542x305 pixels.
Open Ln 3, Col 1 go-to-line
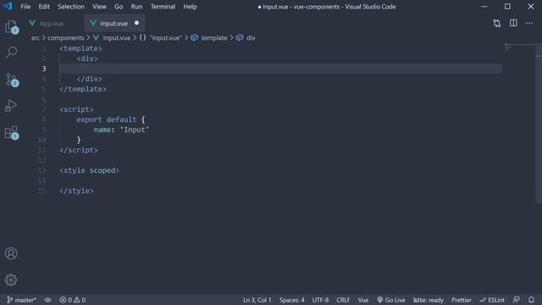pos(257,300)
